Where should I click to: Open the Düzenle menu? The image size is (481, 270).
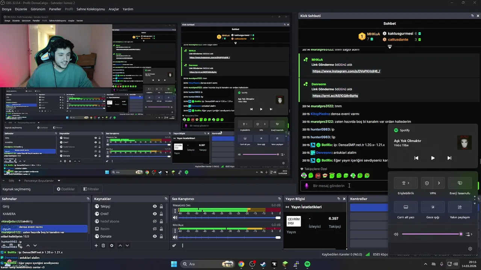pyautogui.click(x=21, y=9)
